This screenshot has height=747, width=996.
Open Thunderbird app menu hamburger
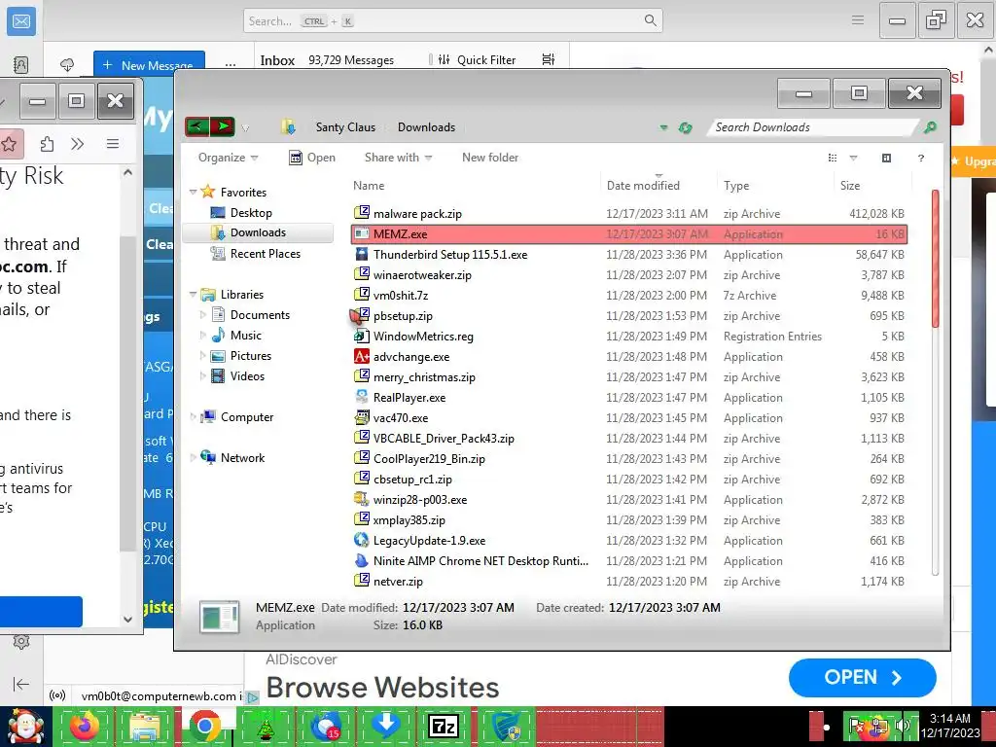click(x=858, y=20)
